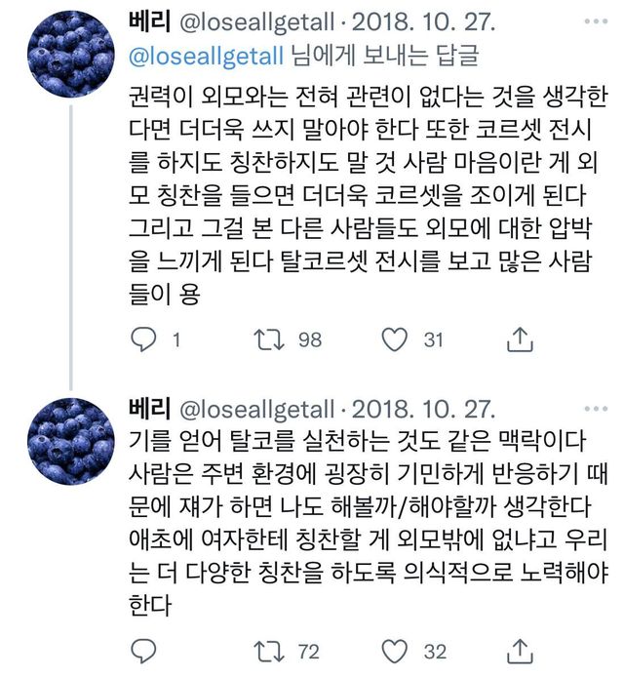
Task: Like the first tweet with 31 likes
Action: tap(394, 339)
